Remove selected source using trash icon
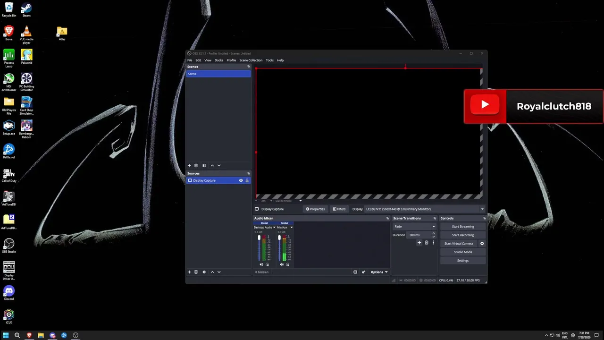Screen dimensions: 604x340 tap(196, 272)
